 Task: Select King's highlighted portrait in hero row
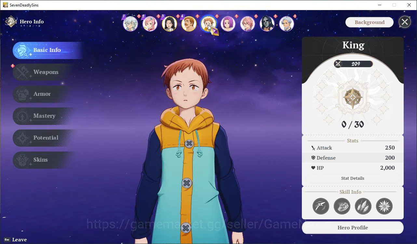208,24
